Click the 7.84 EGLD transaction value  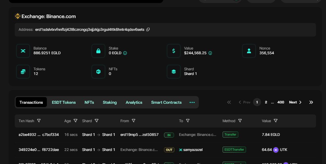(x=271, y=135)
